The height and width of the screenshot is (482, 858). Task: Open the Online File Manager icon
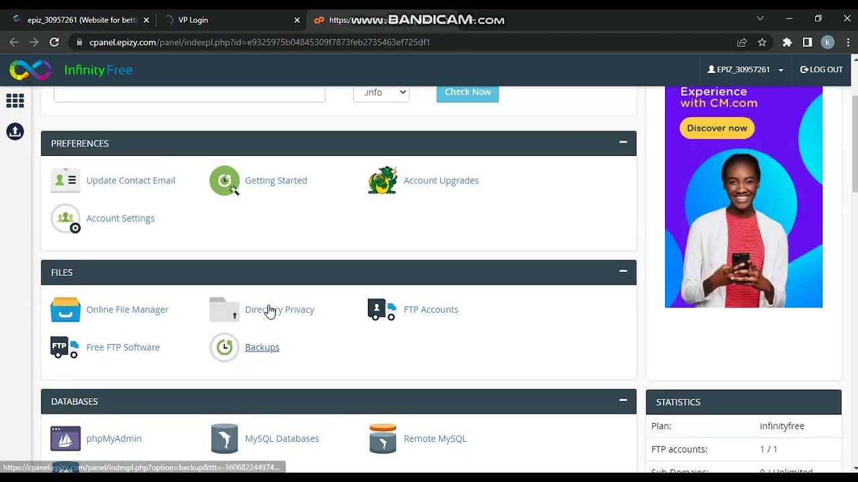tap(66, 310)
